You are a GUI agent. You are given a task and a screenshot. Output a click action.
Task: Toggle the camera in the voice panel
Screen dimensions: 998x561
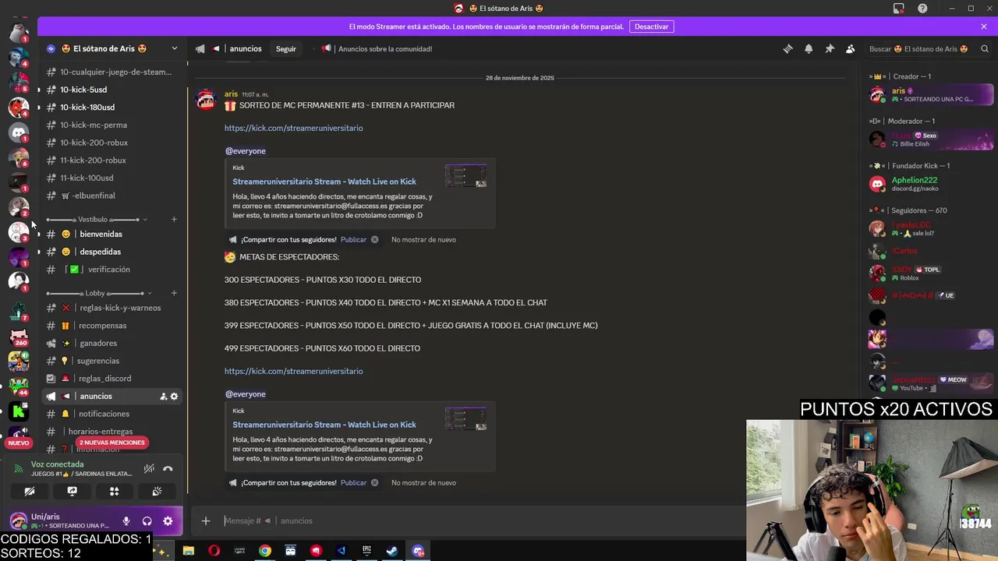[30, 491]
